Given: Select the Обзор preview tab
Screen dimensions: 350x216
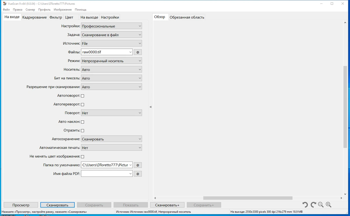Looking at the screenshot, I should pos(160,17).
